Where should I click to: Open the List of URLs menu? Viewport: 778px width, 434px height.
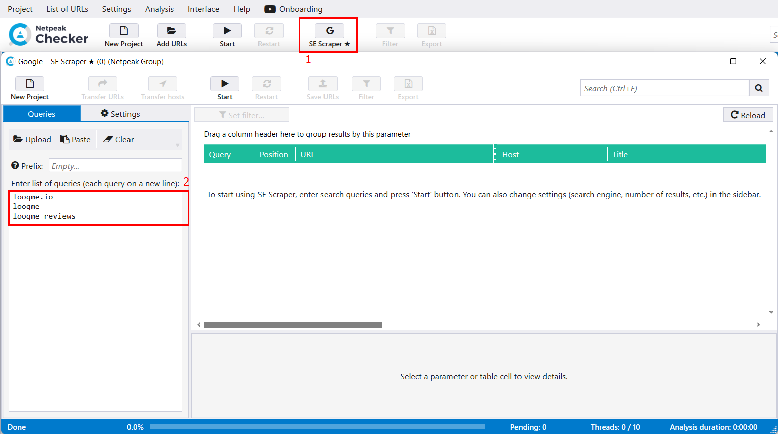(x=67, y=9)
